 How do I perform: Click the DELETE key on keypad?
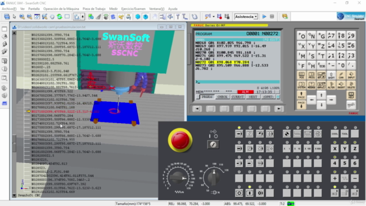(351, 85)
